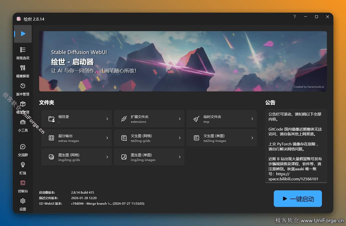Switch to 疑难解答 sidebar label
346x226 pixels.
coord(23,76)
